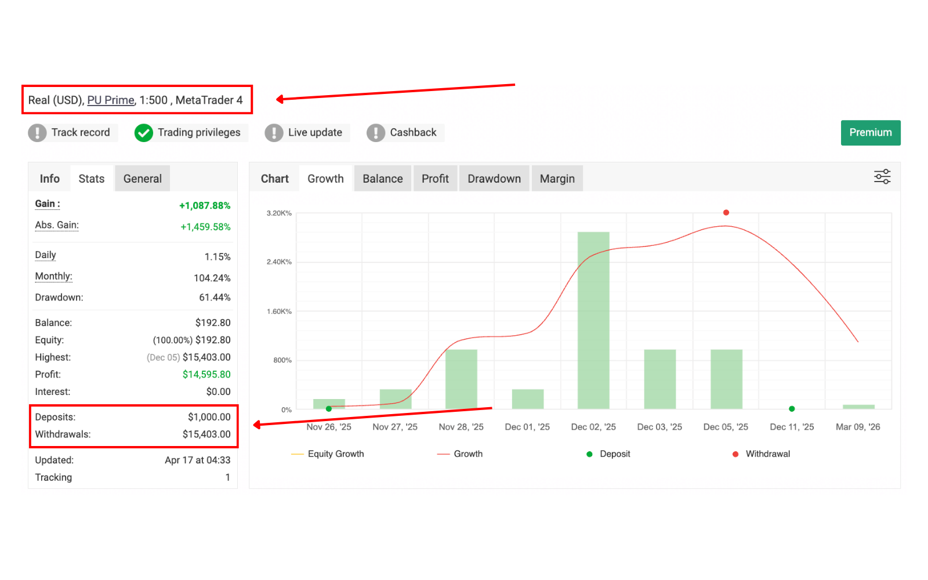Click the monthly value 104.24%
This screenshot has height=580, width=928.
point(212,278)
